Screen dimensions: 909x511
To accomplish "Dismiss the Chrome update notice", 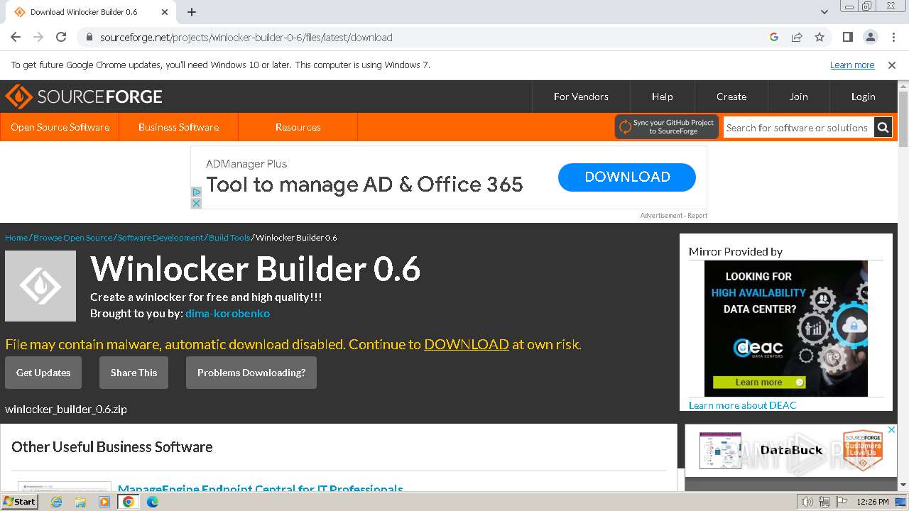I will pos(892,65).
